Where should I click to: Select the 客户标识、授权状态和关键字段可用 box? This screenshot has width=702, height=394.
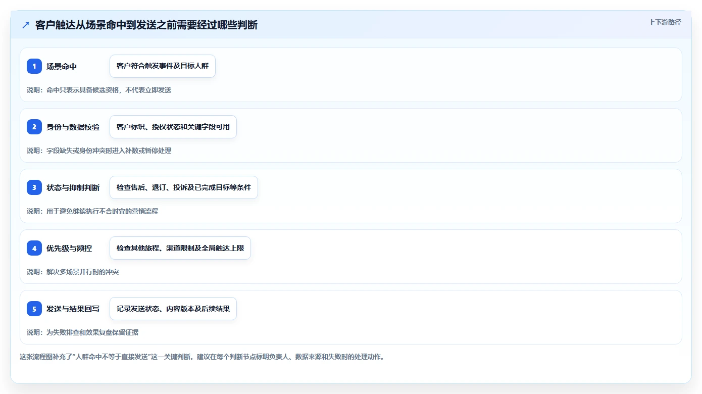pos(173,127)
